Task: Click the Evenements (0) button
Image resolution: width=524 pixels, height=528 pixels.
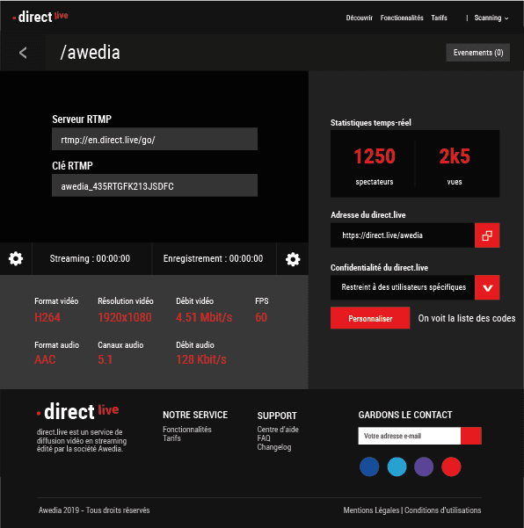Action: tap(477, 53)
